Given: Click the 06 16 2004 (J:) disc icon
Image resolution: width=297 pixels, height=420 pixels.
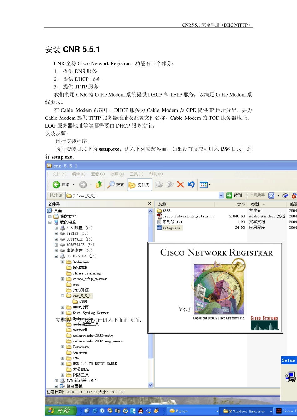Looking at the screenshot, I should click(63, 256).
